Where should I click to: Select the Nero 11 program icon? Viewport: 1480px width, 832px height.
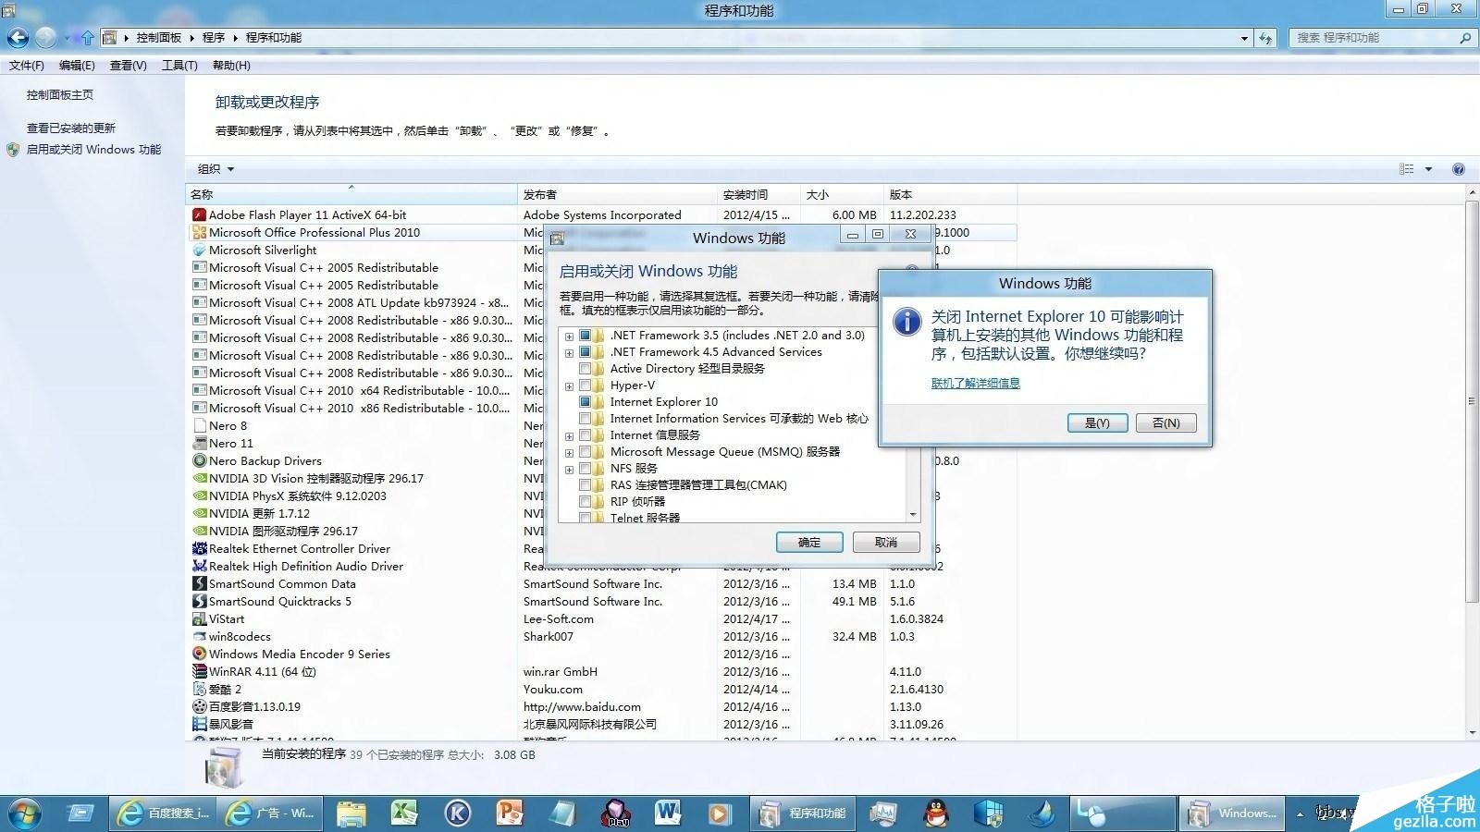click(x=199, y=443)
